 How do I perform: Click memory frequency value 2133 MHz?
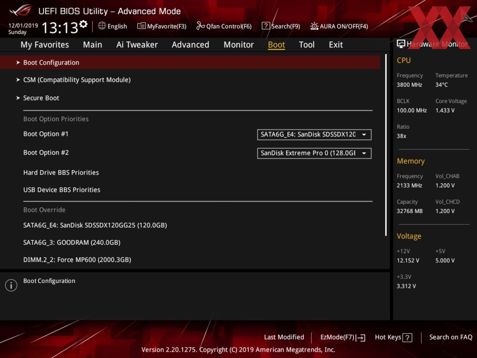409,185
